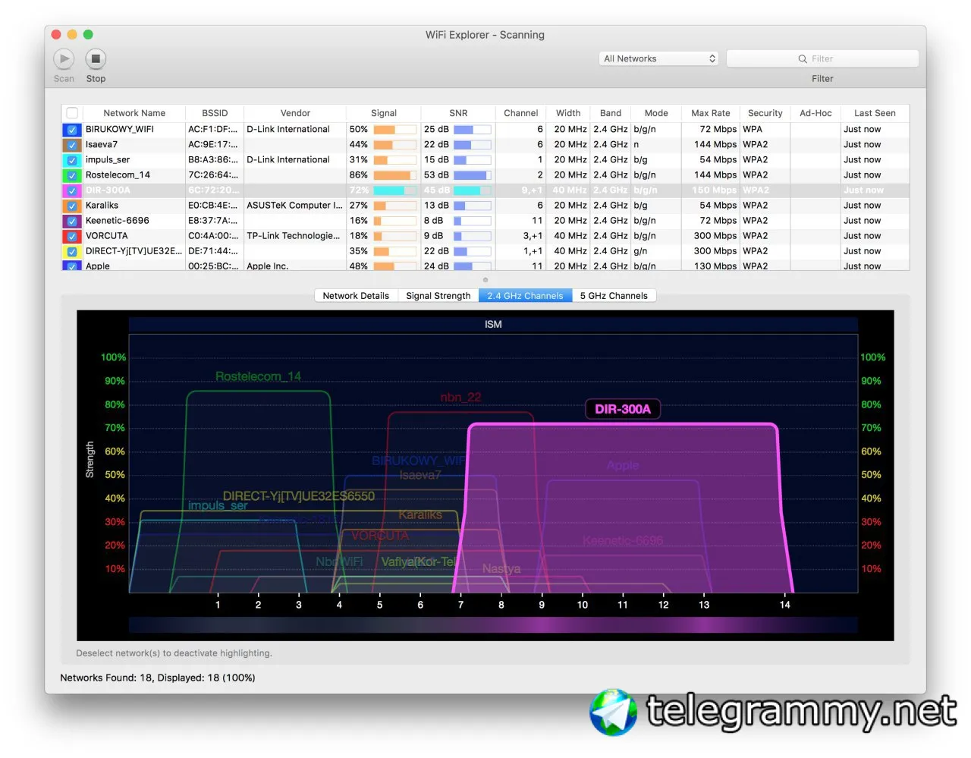
Task: Click the 86% signal value for Rostelecom_14
Action: tap(359, 175)
